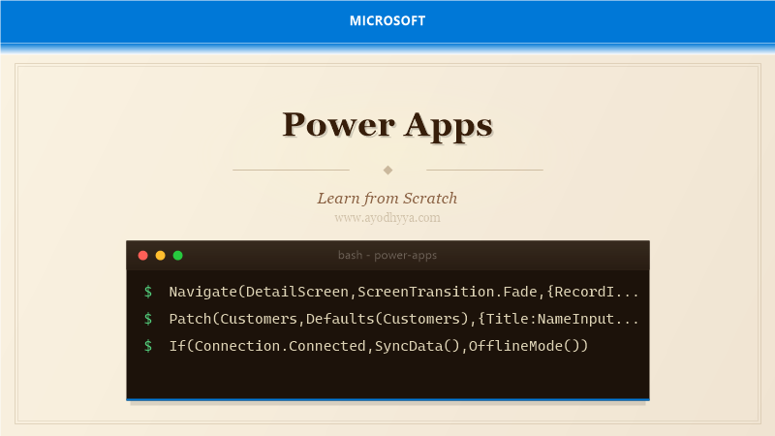Click the MICROSOFT header text

point(387,20)
